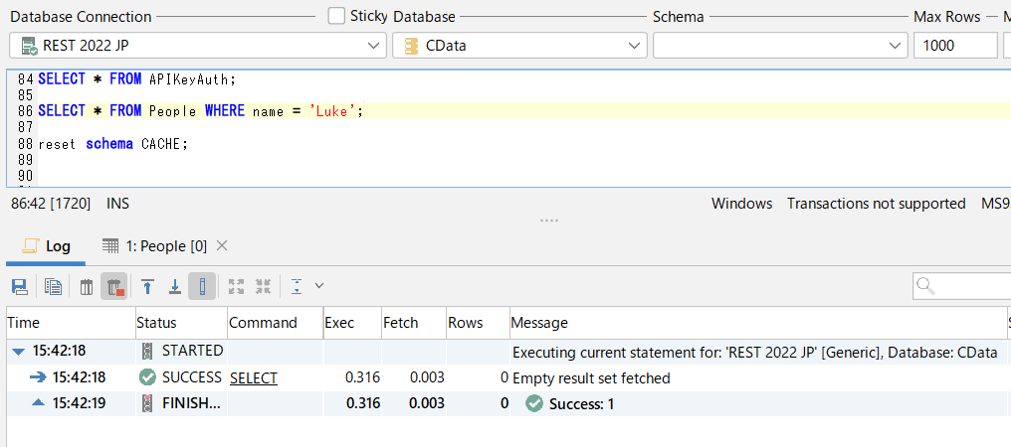Click the expand all entries icon
The height and width of the screenshot is (447, 1011).
tap(236, 287)
